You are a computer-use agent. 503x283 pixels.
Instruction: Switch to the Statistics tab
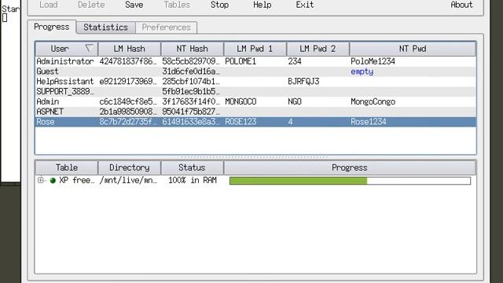[x=106, y=28]
